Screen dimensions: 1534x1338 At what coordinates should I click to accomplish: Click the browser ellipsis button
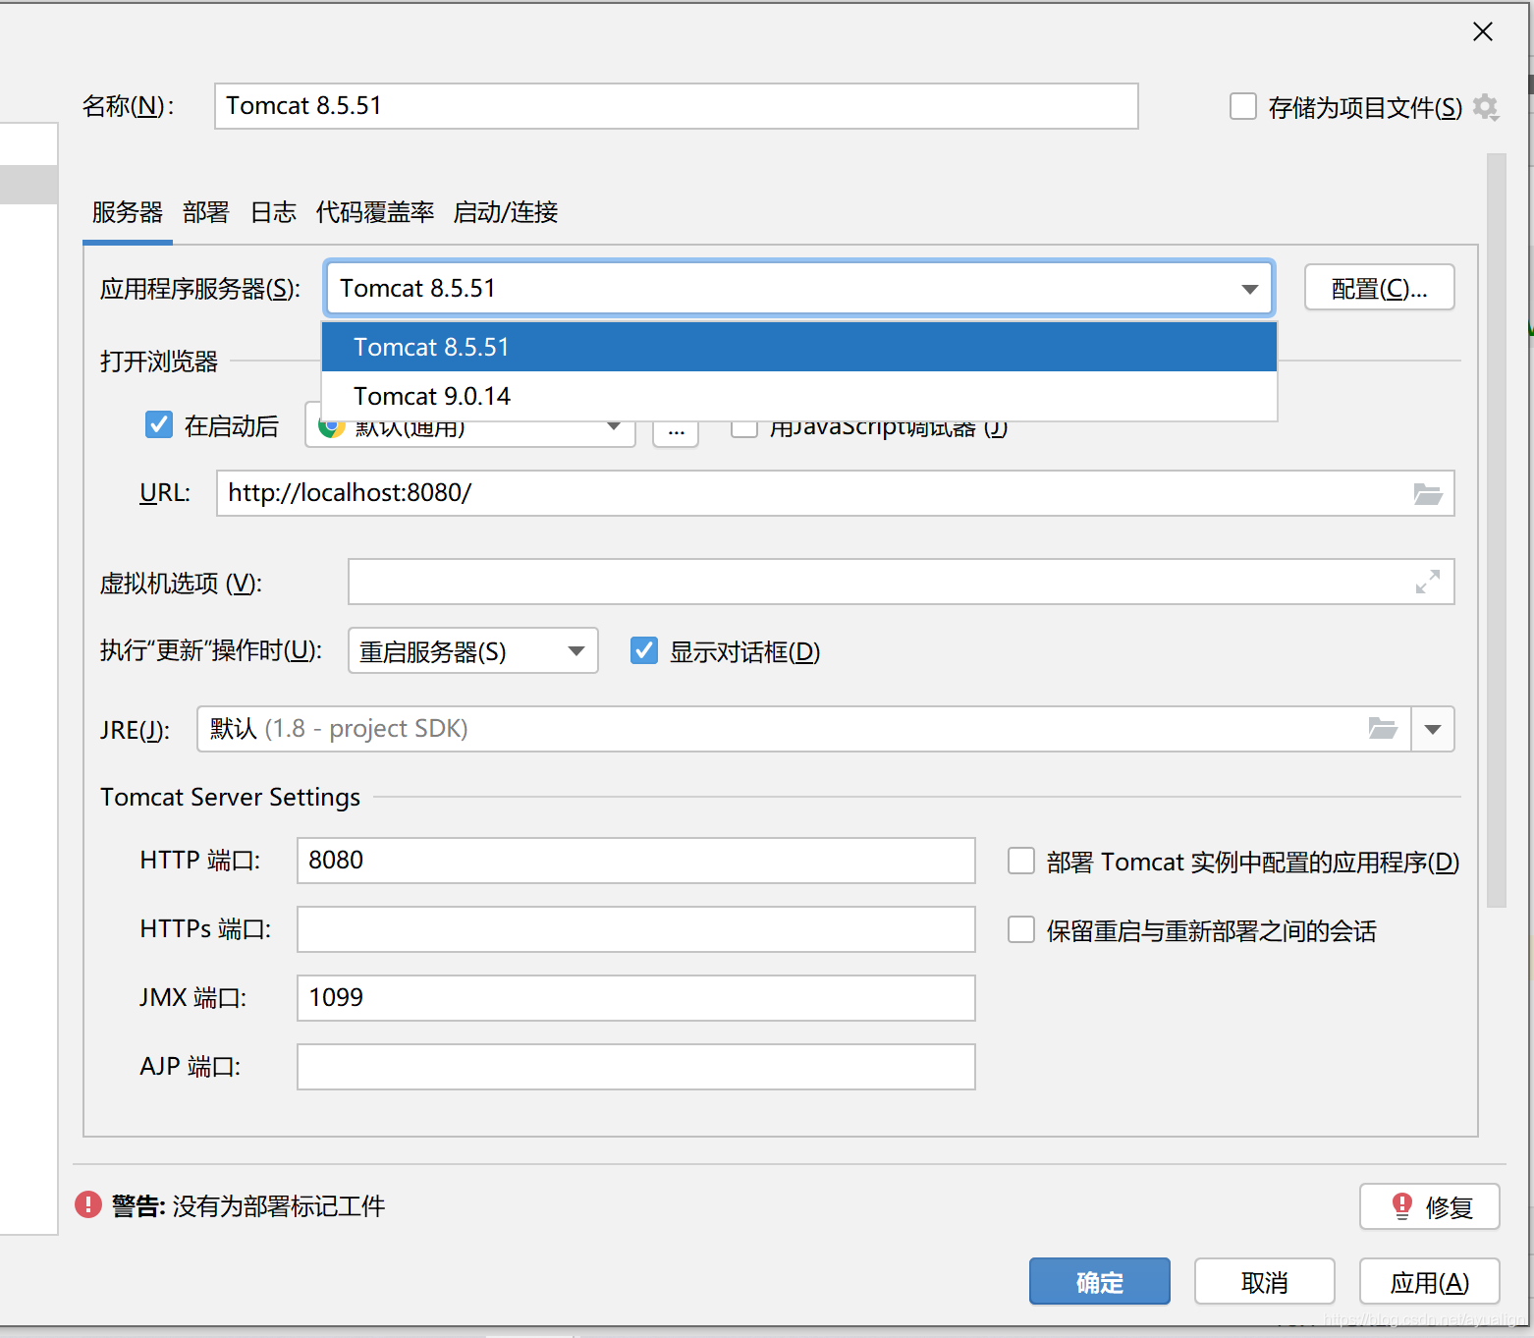(x=676, y=430)
